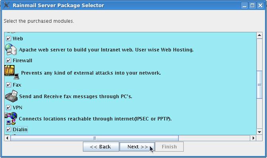267x158 pixels.
Task: Toggle the Fax module checkbox
Action: 8,85
